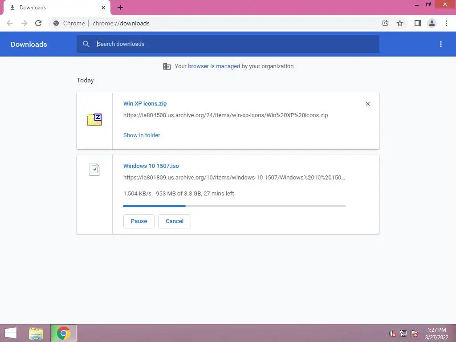
Task: Click the Chrome taskbar icon
Action: 63,333
